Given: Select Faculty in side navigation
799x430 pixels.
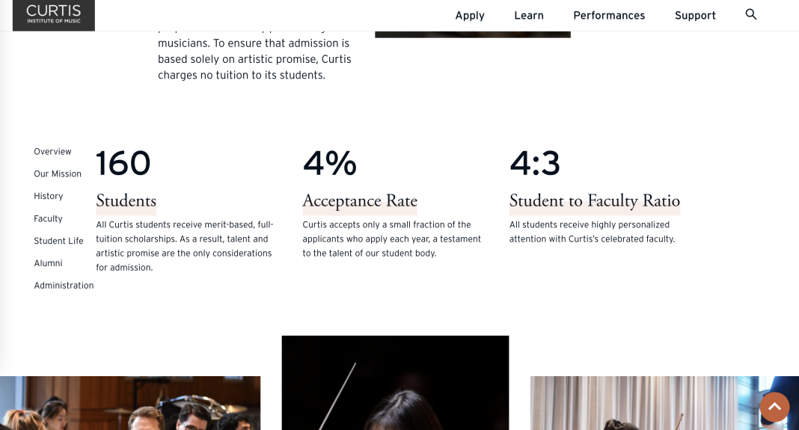Looking at the screenshot, I should click(x=48, y=218).
